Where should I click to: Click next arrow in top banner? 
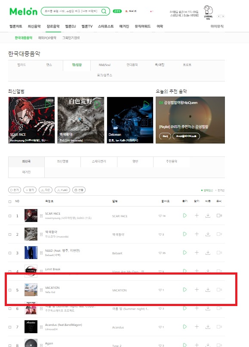pos(223,16)
